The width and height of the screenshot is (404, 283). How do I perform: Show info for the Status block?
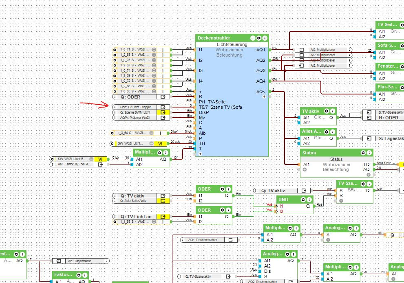pyautogui.click(x=369, y=153)
